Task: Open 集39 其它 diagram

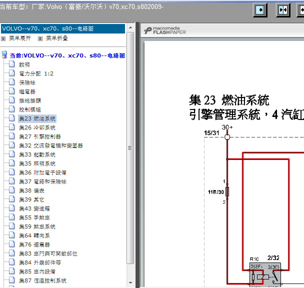Action: click(31, 199)
